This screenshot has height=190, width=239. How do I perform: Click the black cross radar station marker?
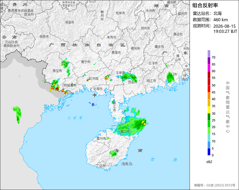(94, 95)
